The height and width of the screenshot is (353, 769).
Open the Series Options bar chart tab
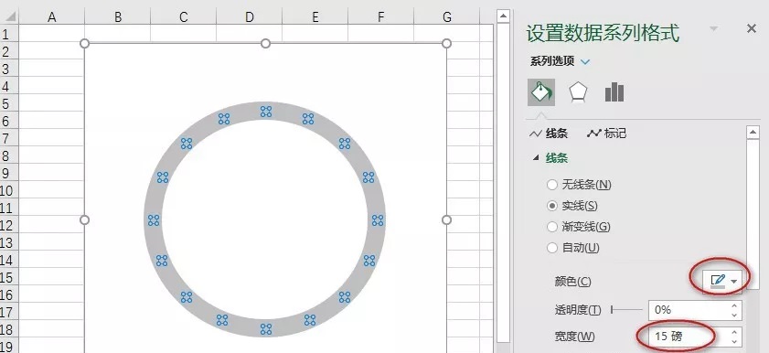pyautogui.click(x=614, y=92)
